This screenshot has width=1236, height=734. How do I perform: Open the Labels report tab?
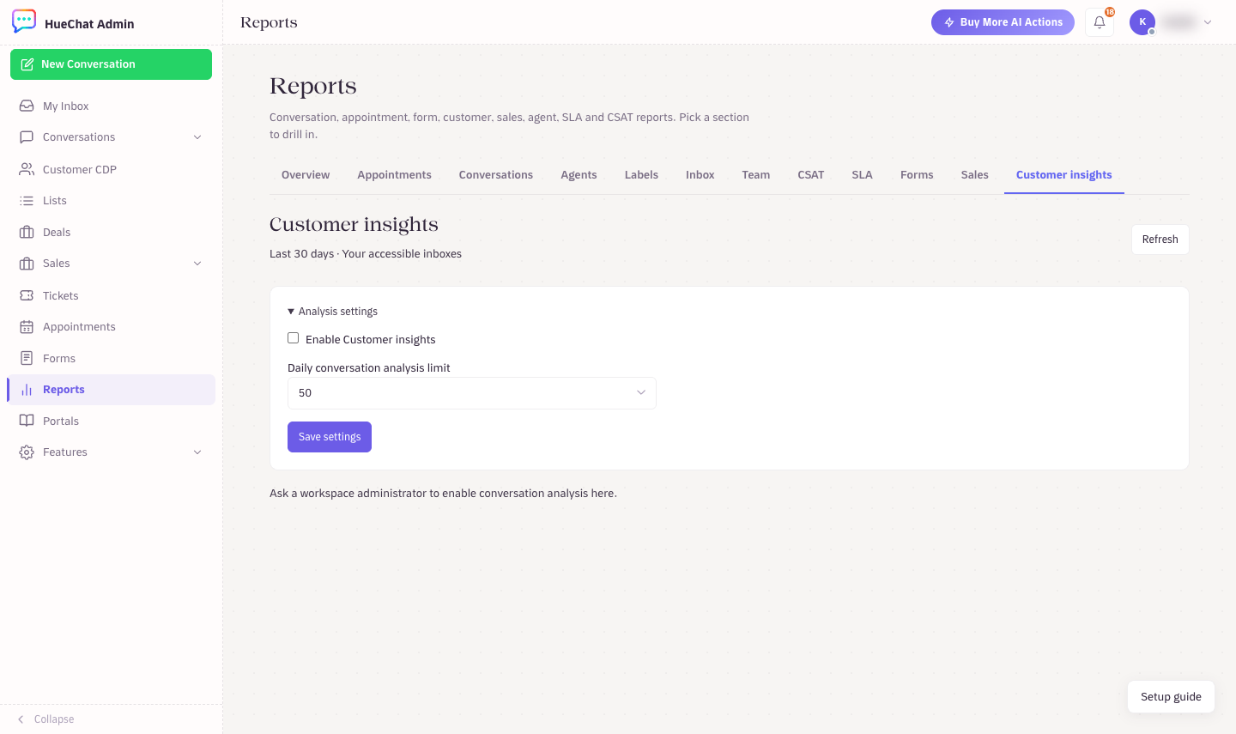pos(641,174)
